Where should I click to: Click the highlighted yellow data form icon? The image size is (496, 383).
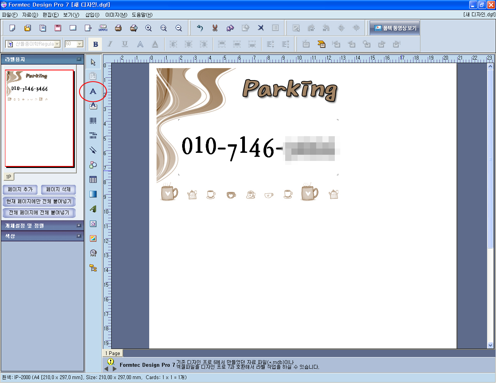point(321,44)
